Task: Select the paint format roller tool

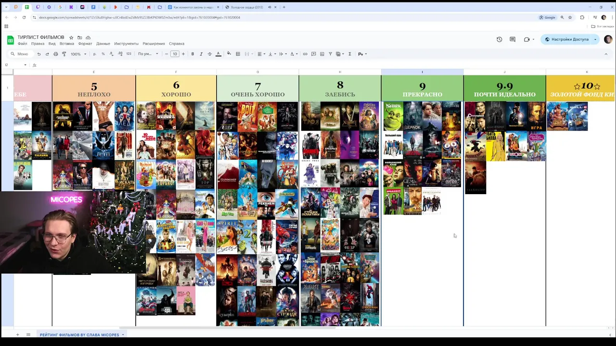Action: click(64, 54)
